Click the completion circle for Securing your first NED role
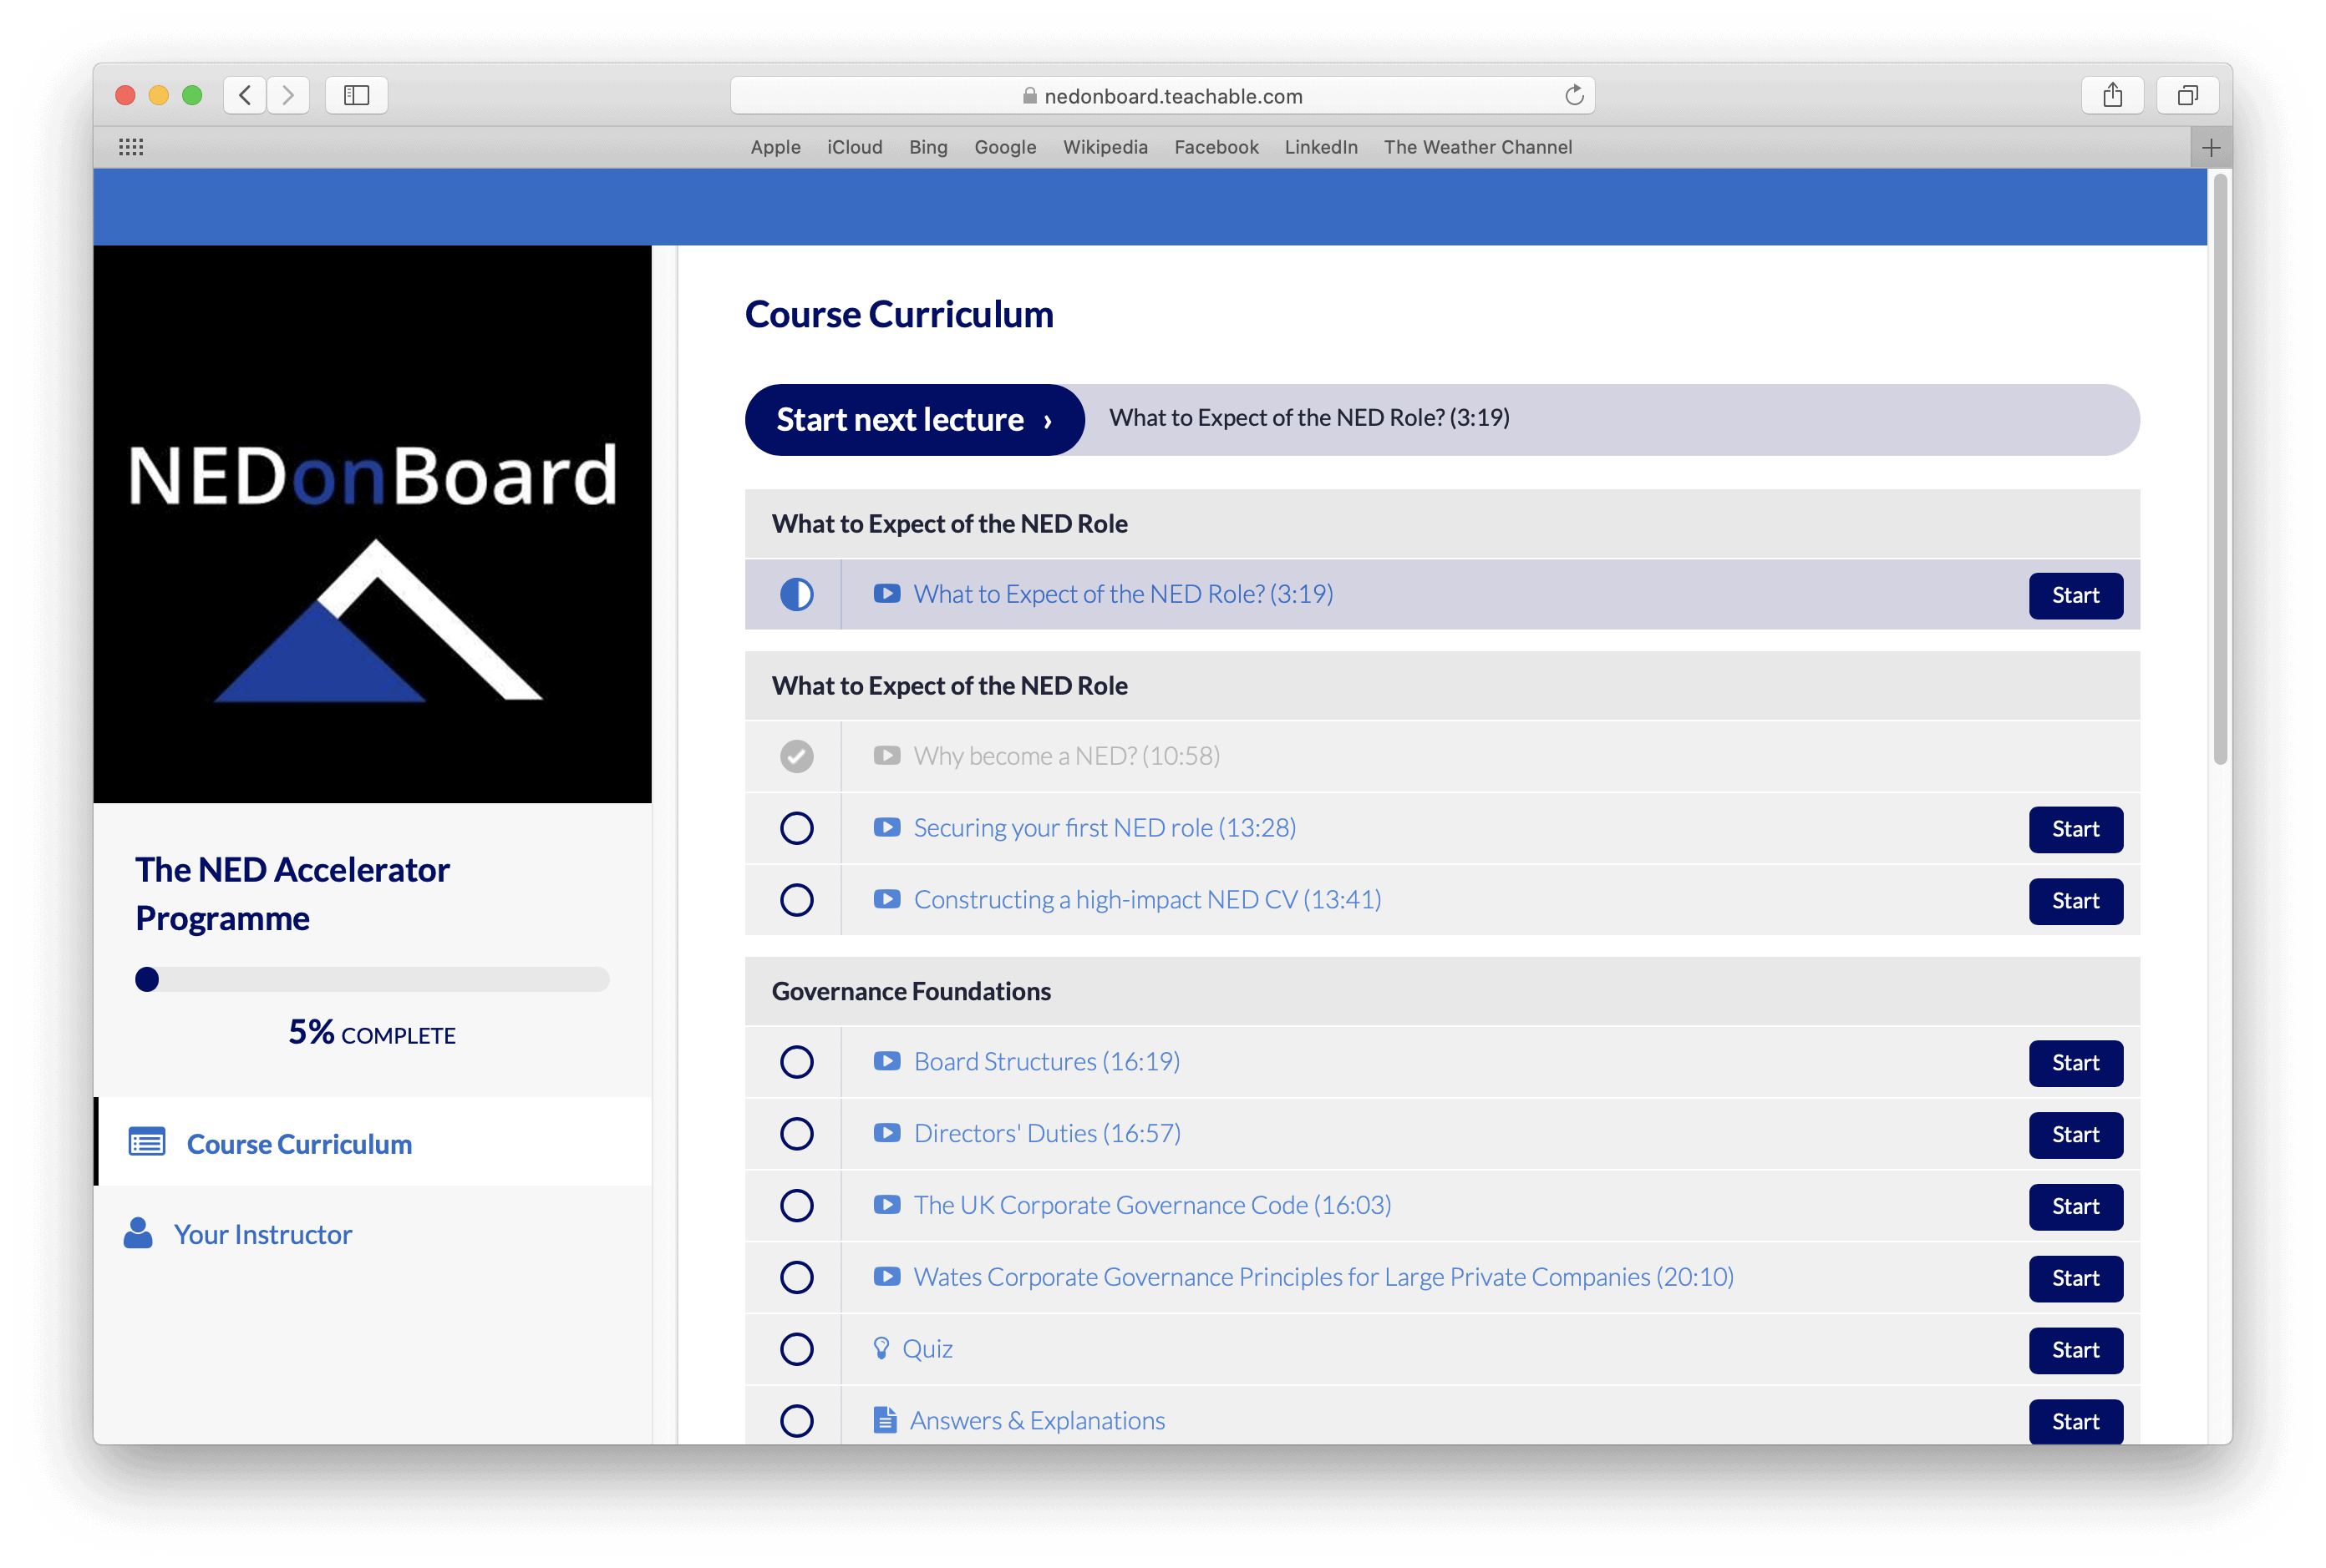 click(796, 828)
